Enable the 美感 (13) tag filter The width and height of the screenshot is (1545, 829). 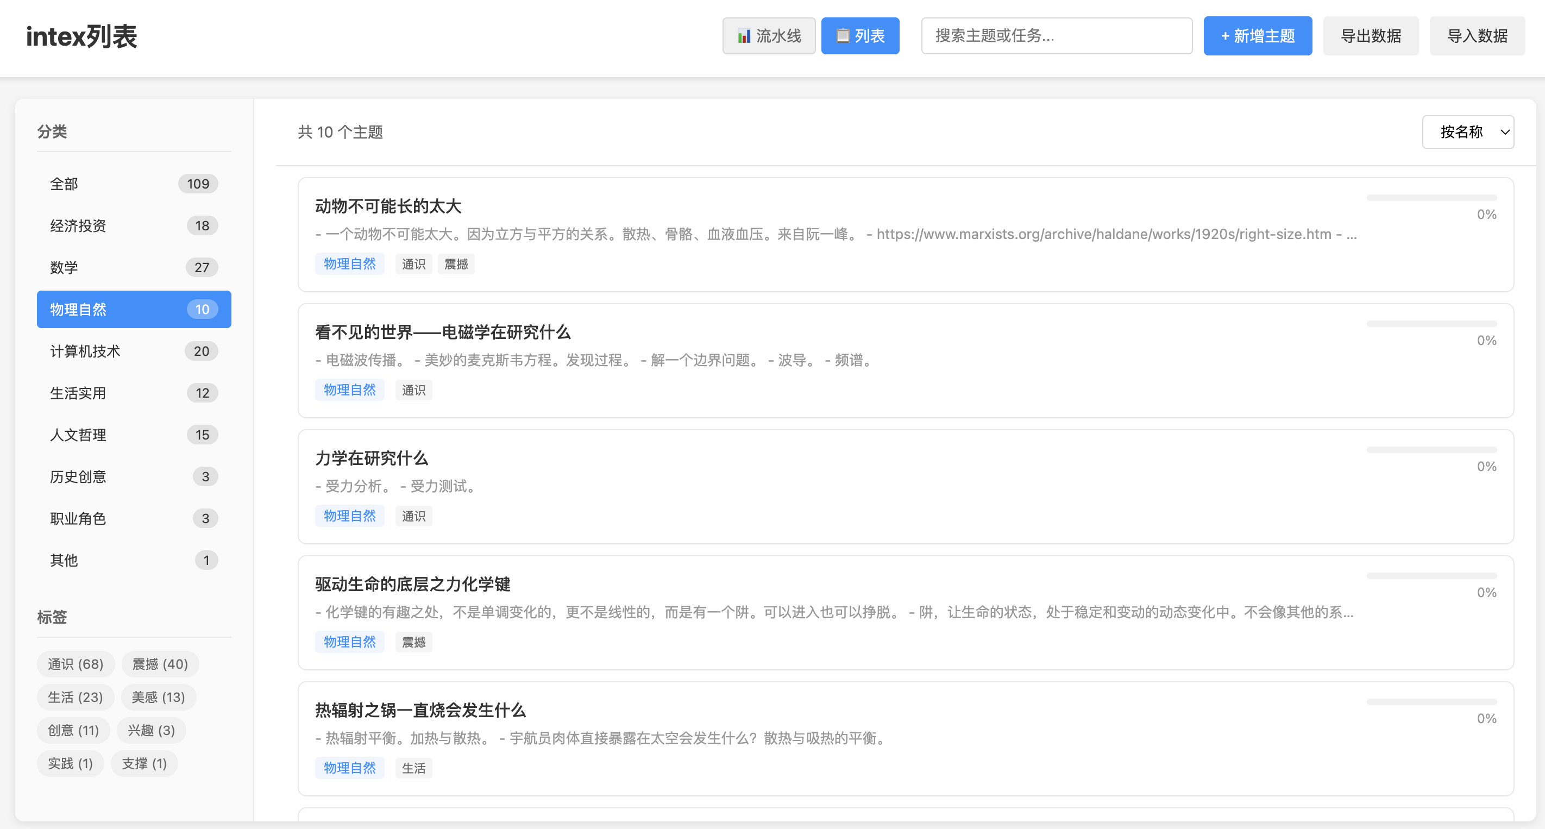[x=158, y=697]
